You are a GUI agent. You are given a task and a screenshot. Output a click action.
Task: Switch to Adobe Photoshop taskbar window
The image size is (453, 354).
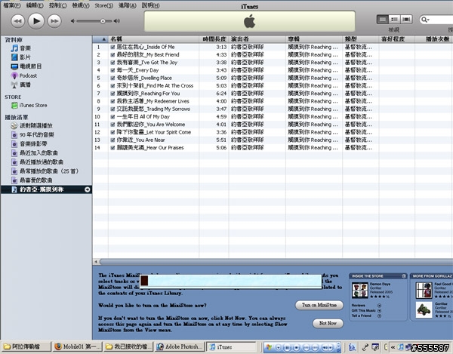[180, 346]
